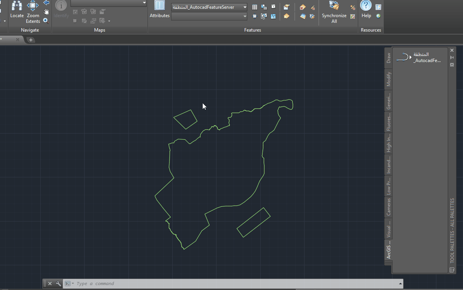Click the globe icon in Resources
This screenshot has height=290, width=463.
pos(378,16)
